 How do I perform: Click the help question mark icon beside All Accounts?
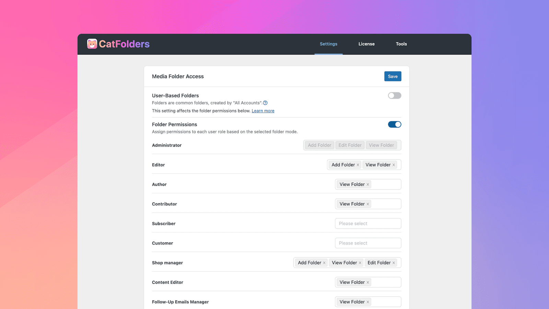pyautogui.click(x=265, y=103)
